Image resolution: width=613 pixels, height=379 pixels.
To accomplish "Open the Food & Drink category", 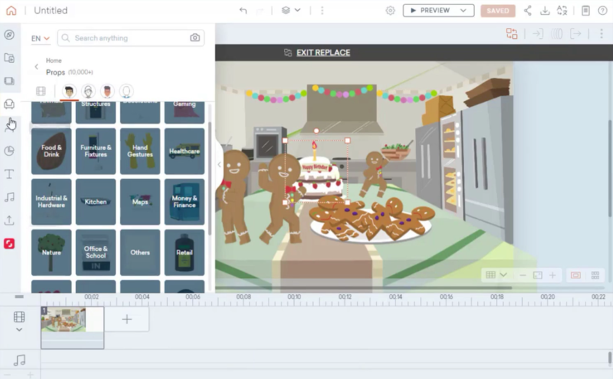I will pyautogui.click(x=51, y=151).
